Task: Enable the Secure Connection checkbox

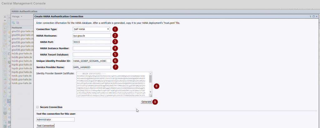Action: pyautogui.click(x=37, y=107)
